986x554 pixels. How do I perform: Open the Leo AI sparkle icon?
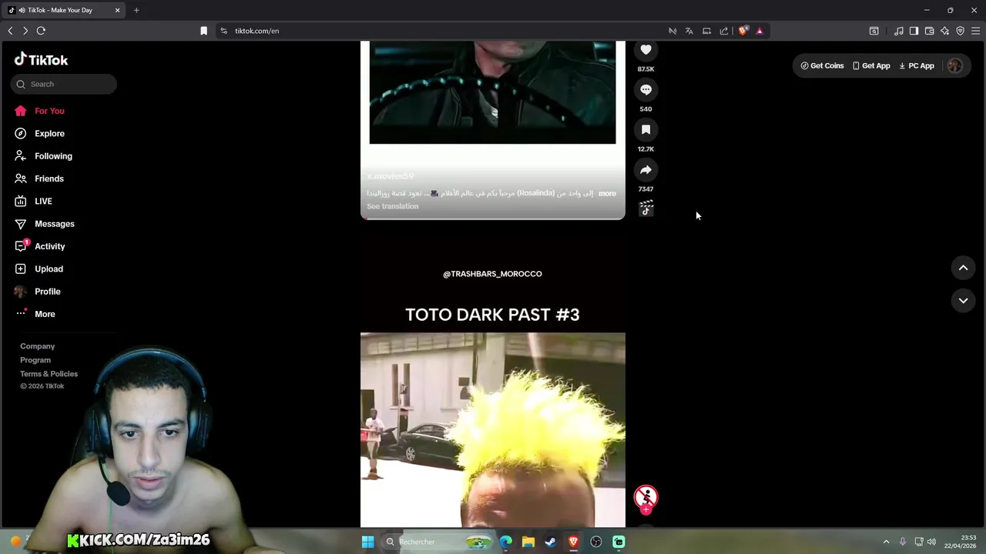944,31
